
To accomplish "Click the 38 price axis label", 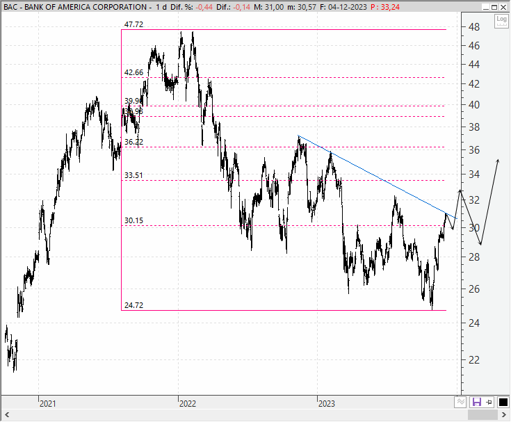I will (x=474, y=127).
